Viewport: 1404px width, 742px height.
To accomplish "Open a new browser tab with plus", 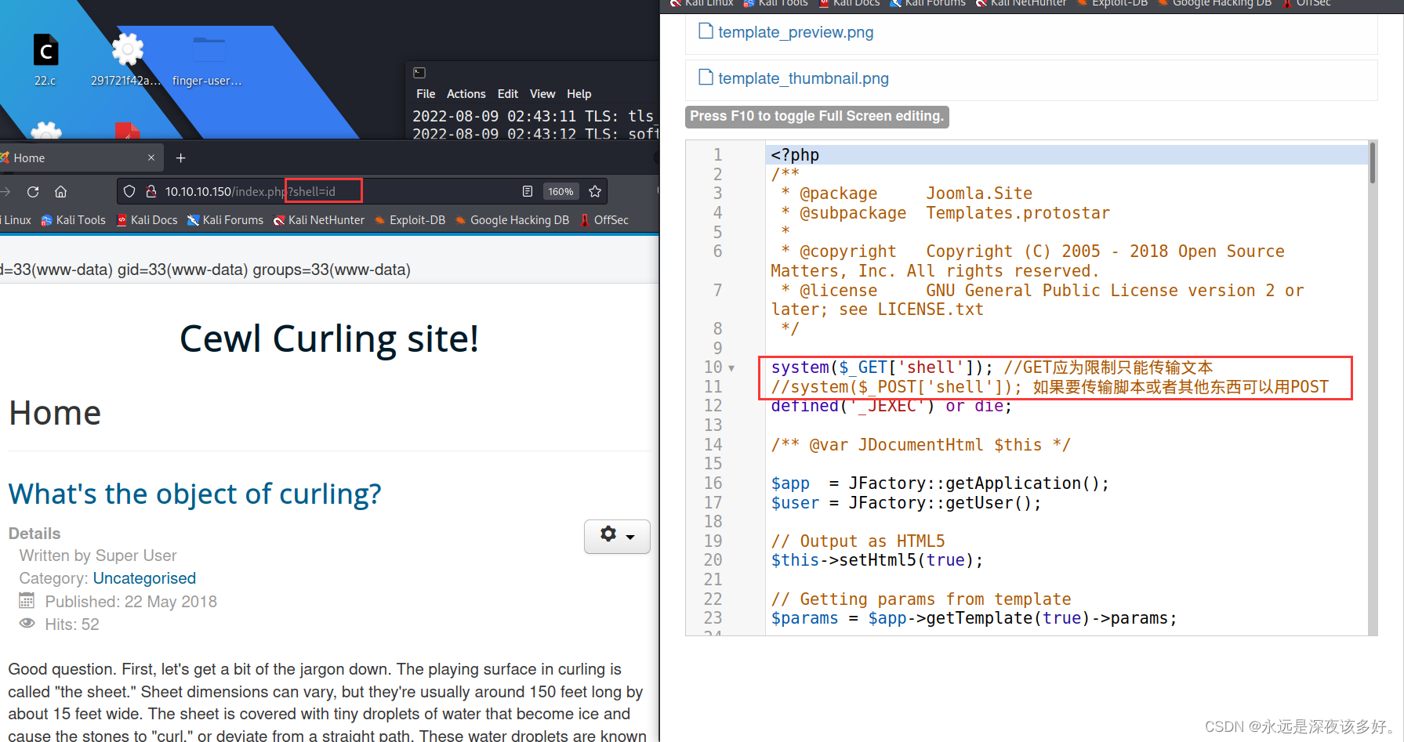I will point(180,158).
